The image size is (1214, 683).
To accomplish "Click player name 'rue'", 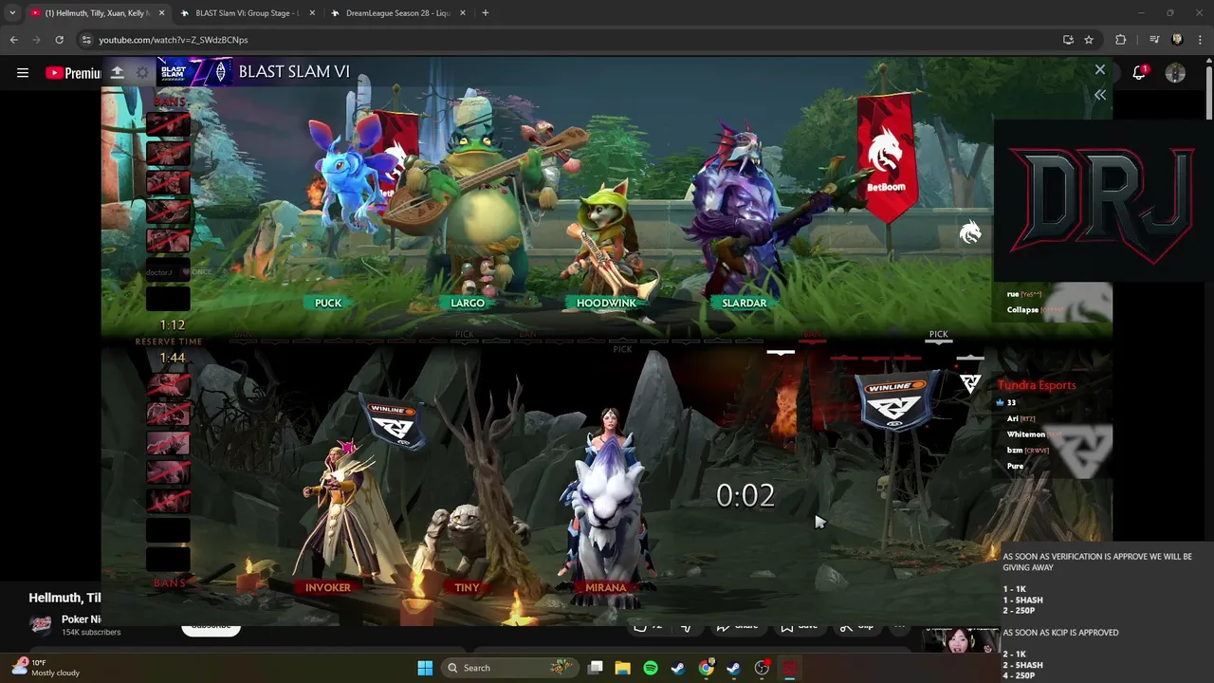I will 1012,294.
